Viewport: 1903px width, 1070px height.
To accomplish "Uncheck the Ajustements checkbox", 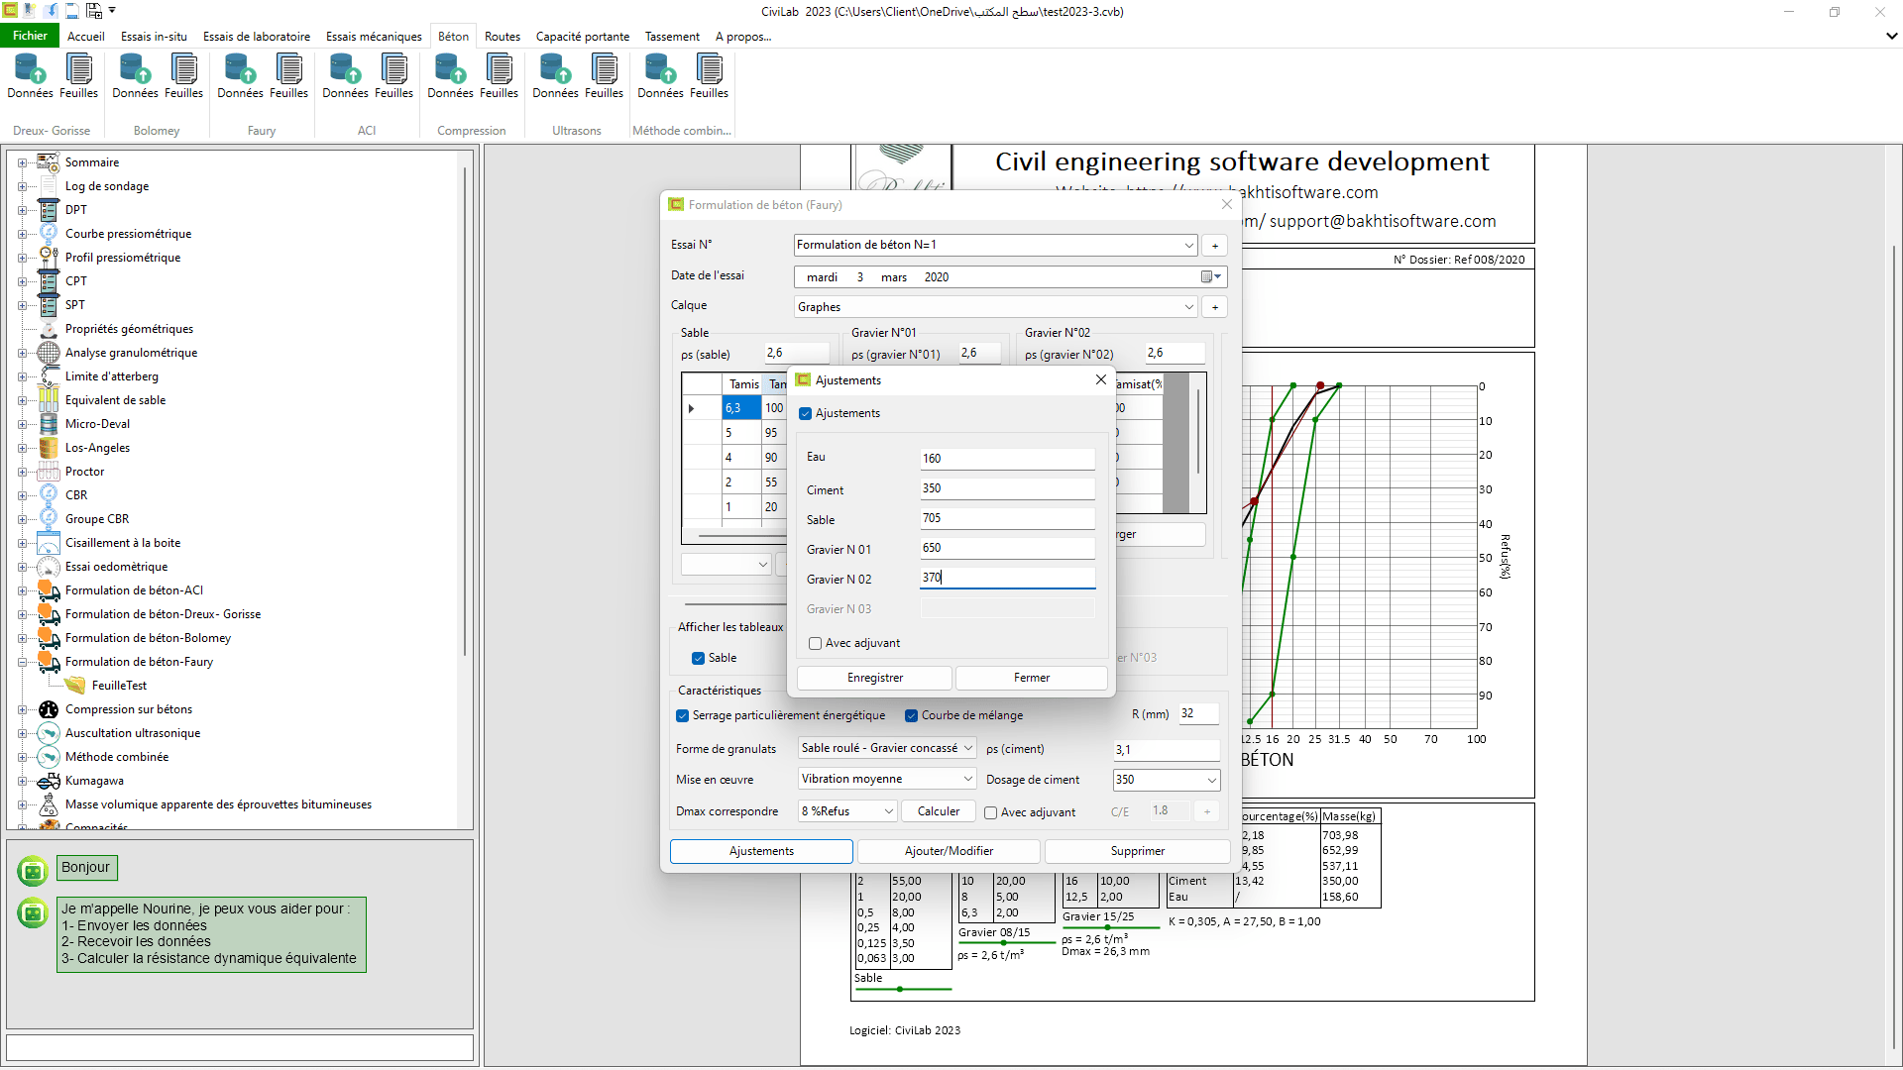I will [805, 414].
